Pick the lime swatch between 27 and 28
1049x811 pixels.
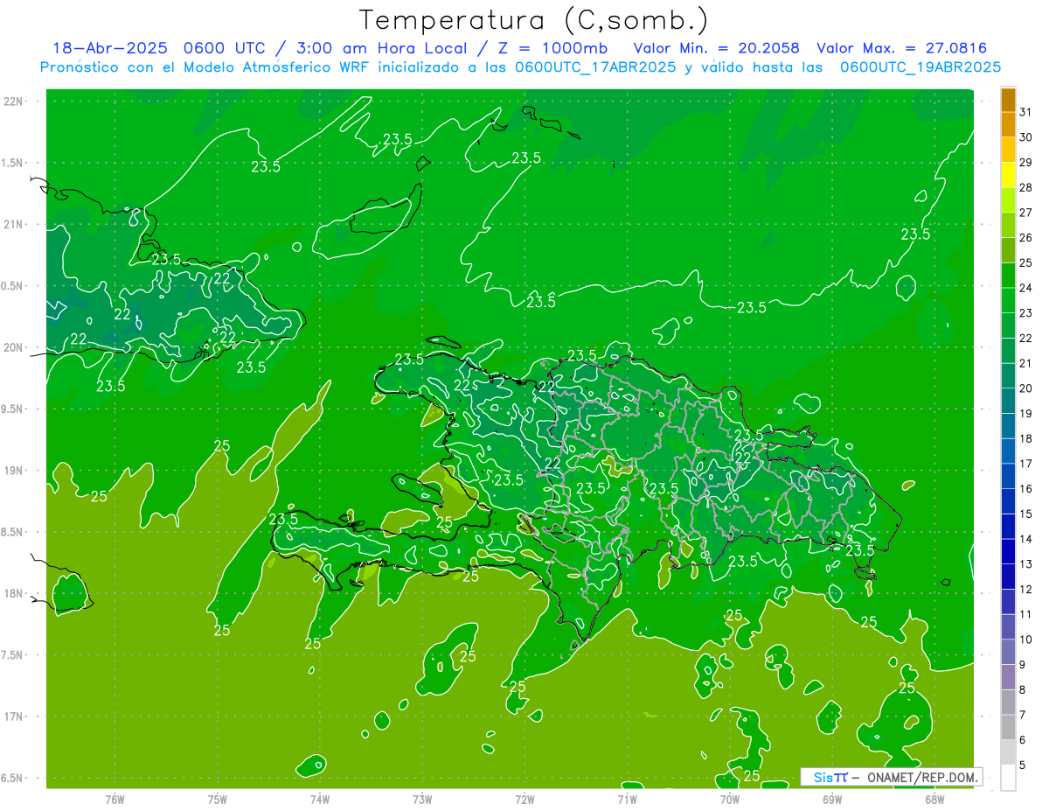click(1008, 200)
